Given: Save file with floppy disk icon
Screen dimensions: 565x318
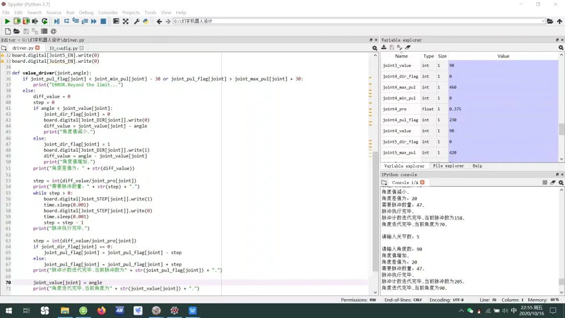Looking at the screenshot, I should [x=26, y=31].
